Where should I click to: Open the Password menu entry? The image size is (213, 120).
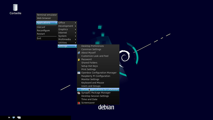98,59
